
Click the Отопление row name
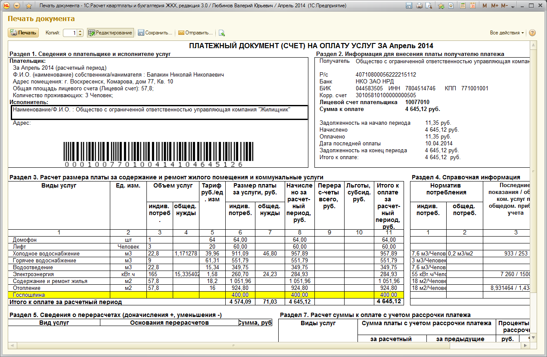(x=27, y=288)
